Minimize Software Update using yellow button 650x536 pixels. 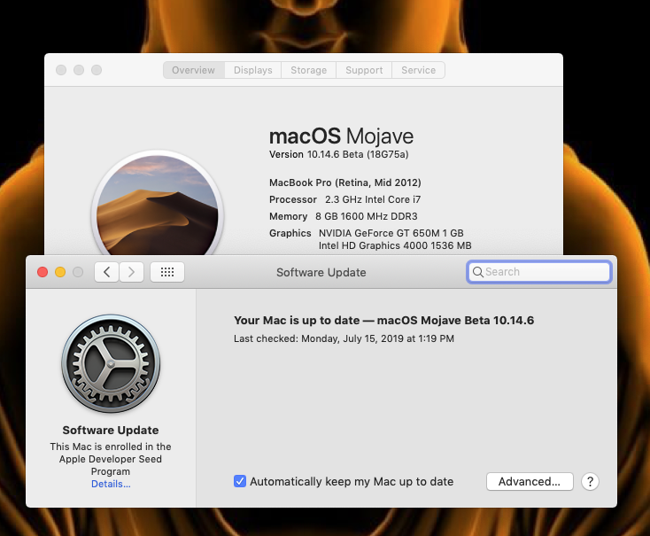[60, 272]
